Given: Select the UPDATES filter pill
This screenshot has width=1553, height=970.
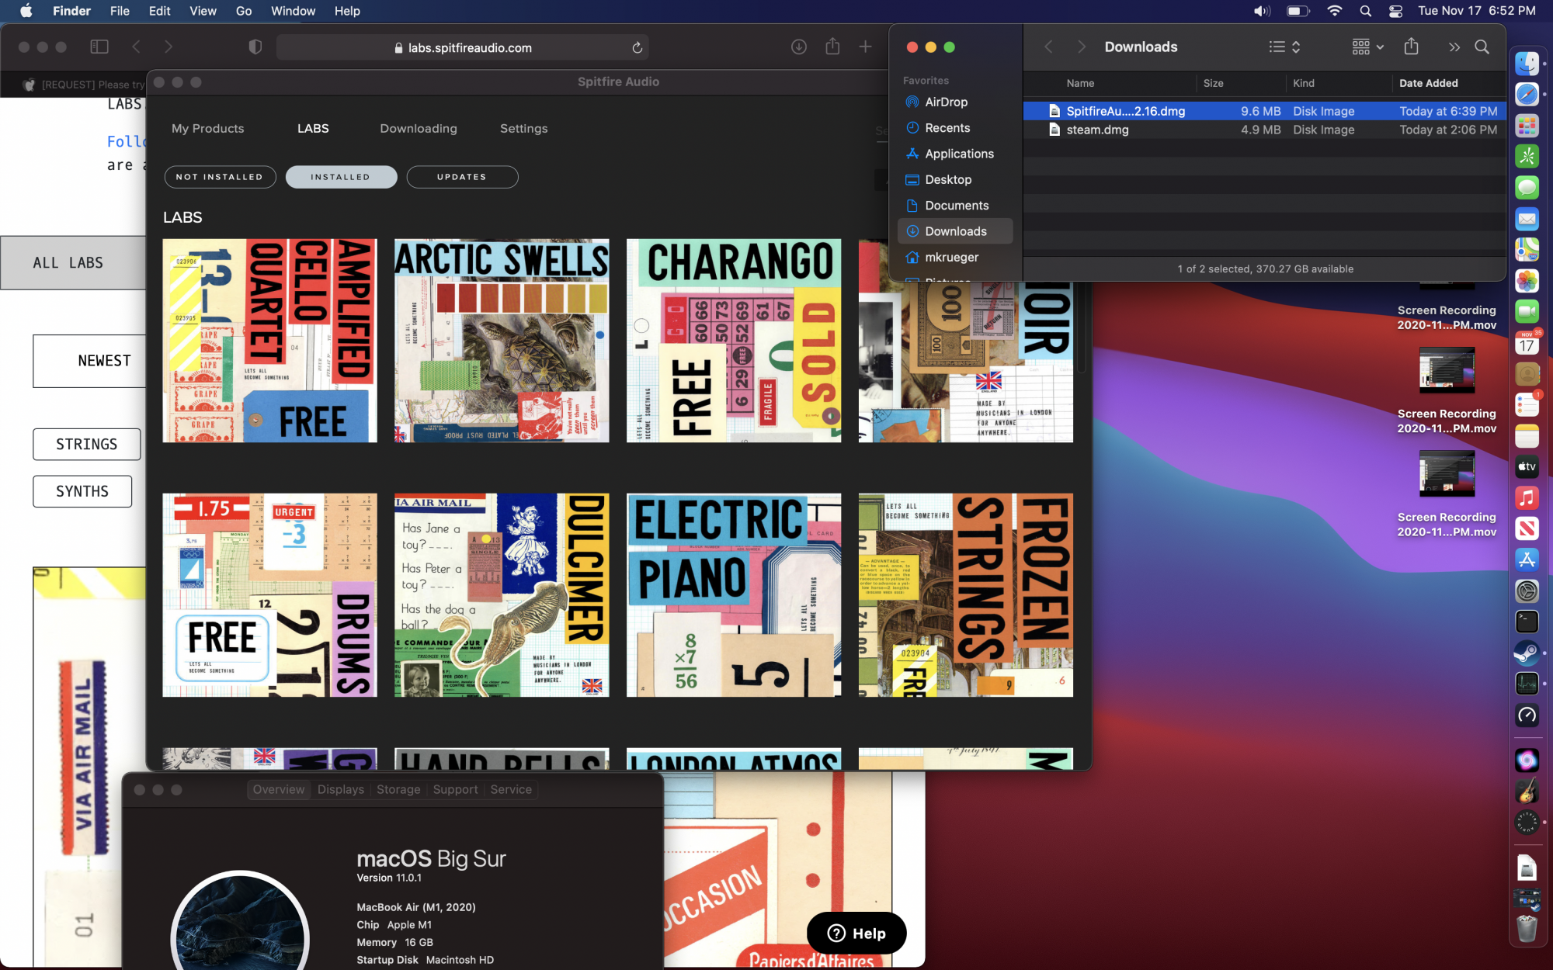Looking at the screenshot, I should (462, 177).
